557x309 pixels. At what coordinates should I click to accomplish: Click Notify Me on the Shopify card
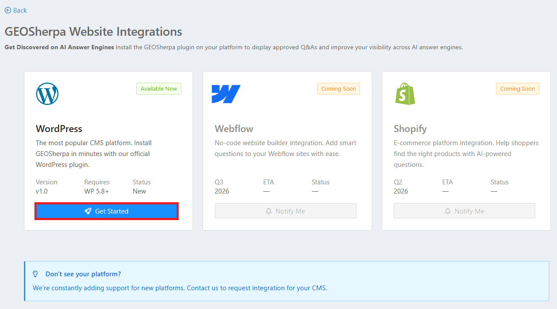[x=464, y=211]
